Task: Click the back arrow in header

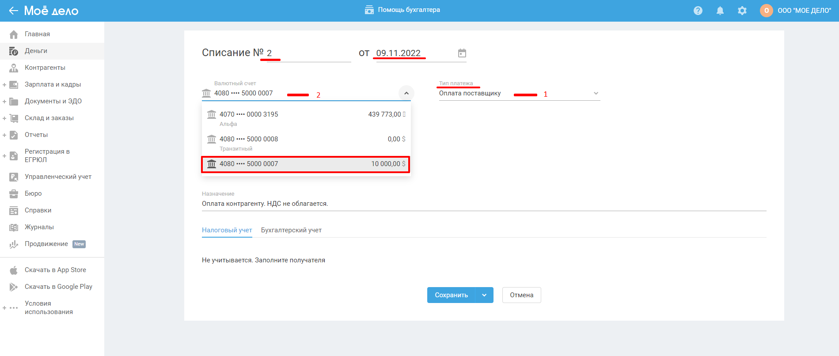Action: tap(13, 11)
